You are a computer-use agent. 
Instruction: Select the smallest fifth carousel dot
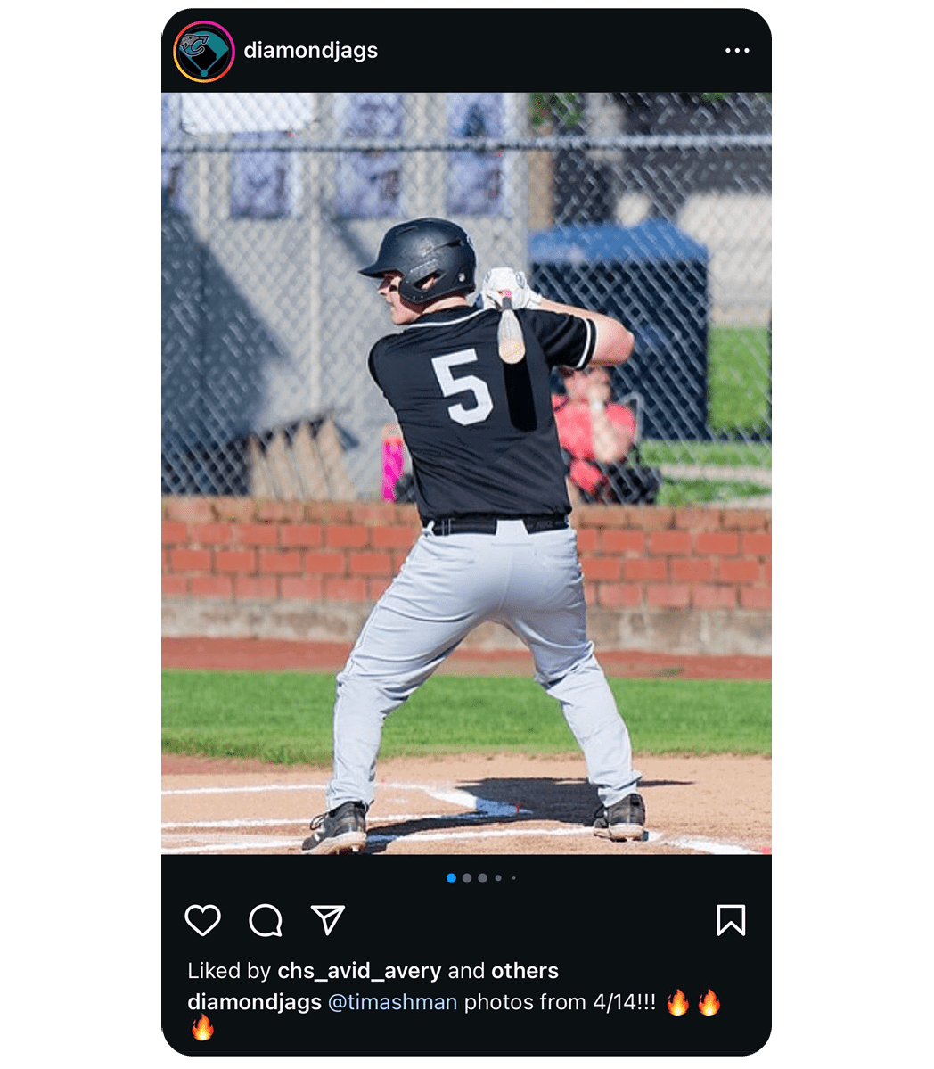(513, 878)
